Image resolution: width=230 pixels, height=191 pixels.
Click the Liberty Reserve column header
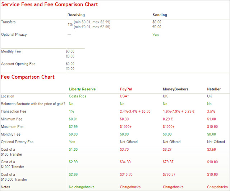tap(82, 89)
